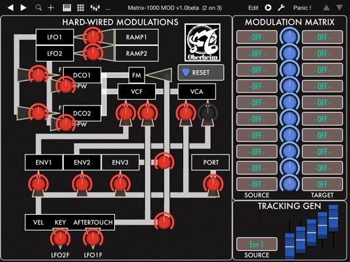Open the last row TARGET dropdown above TARGET label
The height and width of the screenshot is (262, 350).
tap(322, 184)
